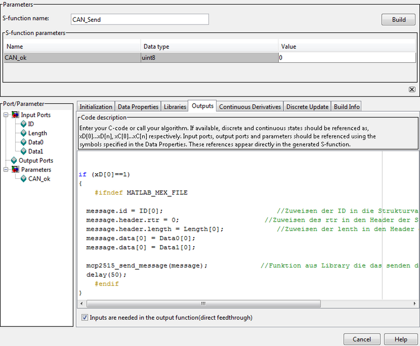Click the diamond icon beside Length port

click(23, 133)
